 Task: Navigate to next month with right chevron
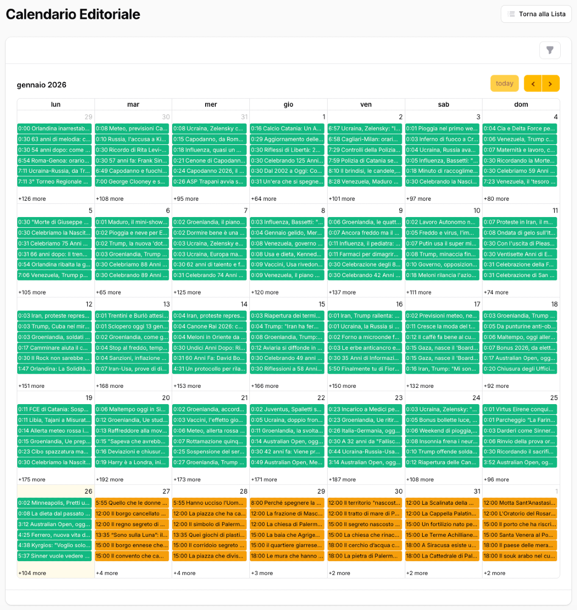(x=551, y=83)
